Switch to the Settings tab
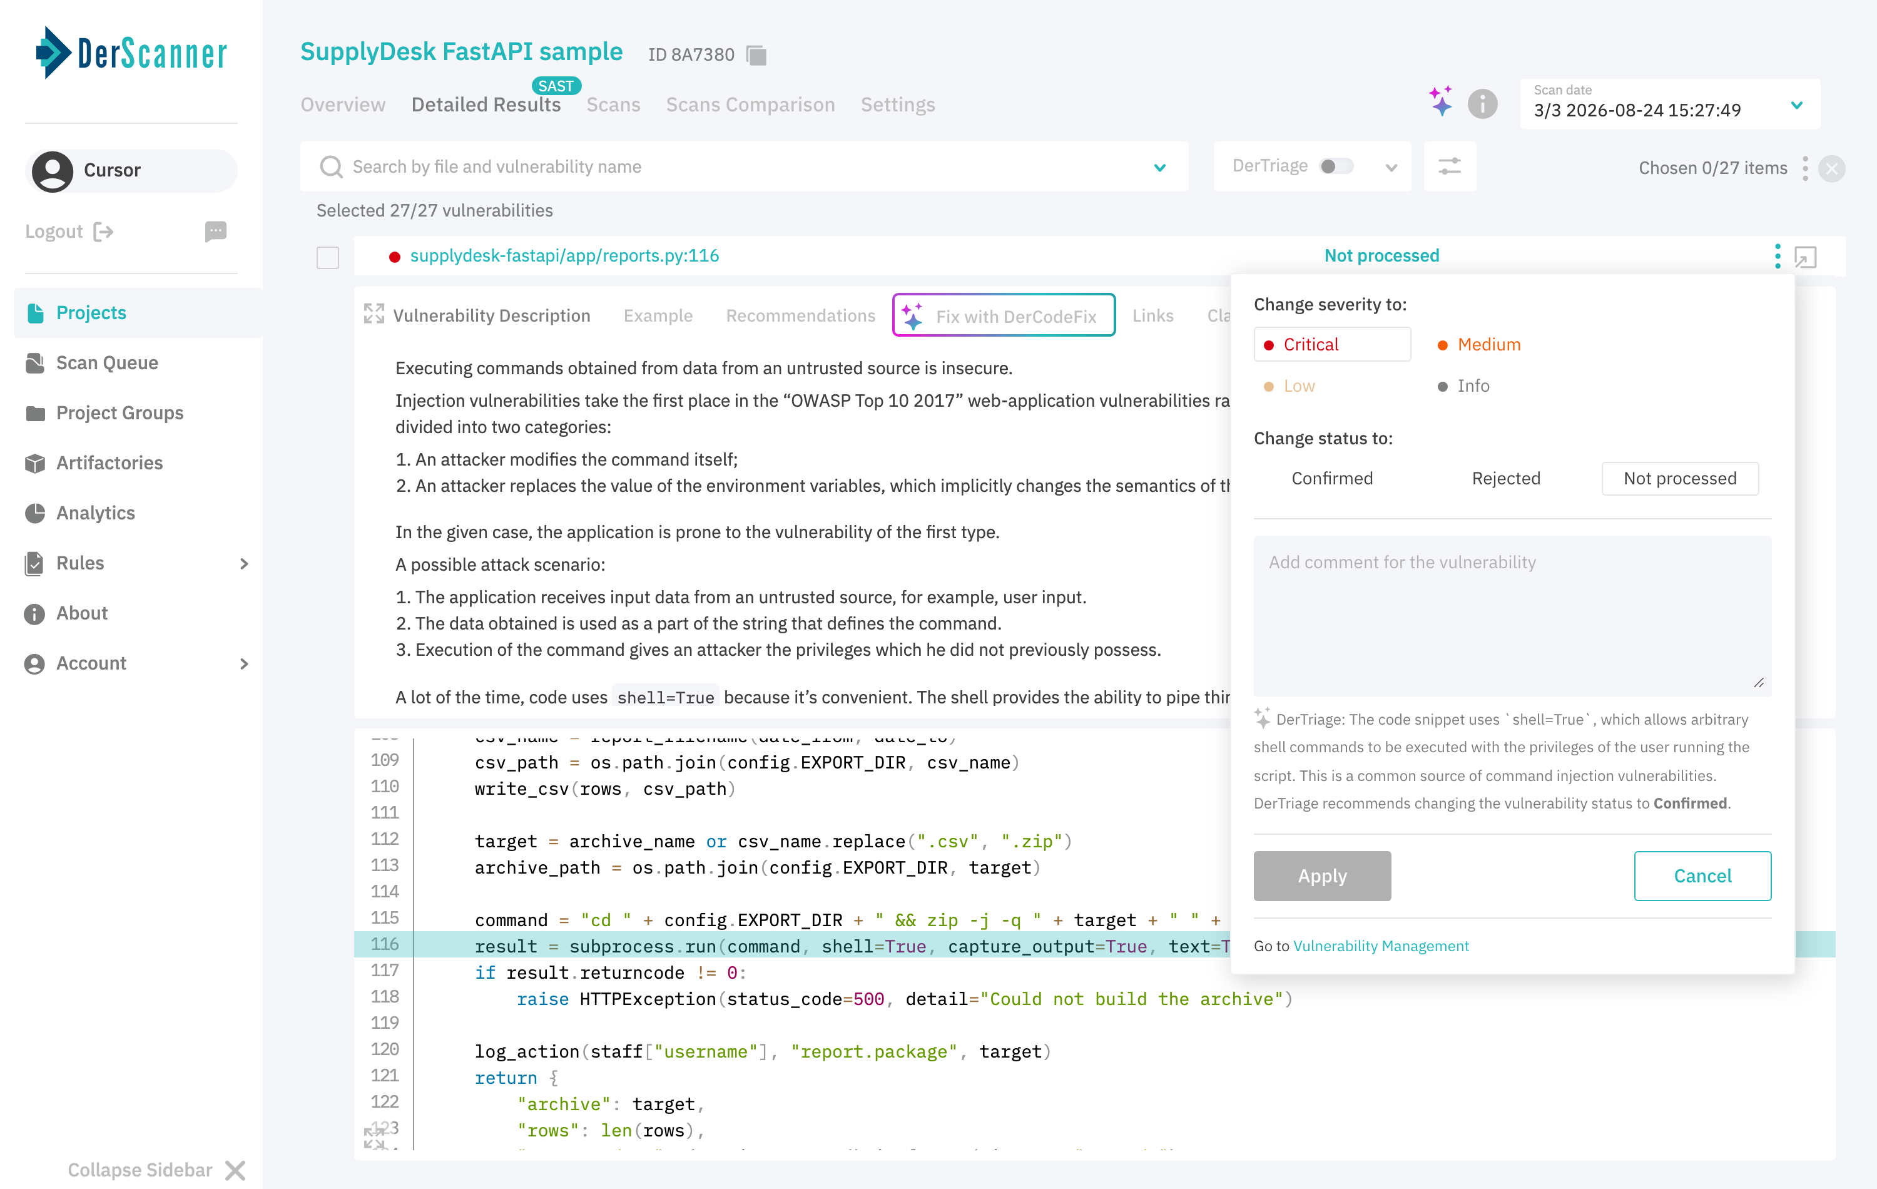1877x1189 pixels. pyautogui.click(x=898, y=105)
